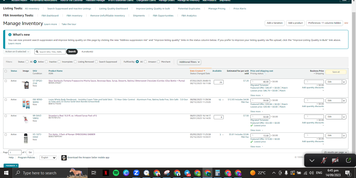Check the Lume Whole Body Deodorant row
This screenshot has height=178, width=356.
(6, 100)
